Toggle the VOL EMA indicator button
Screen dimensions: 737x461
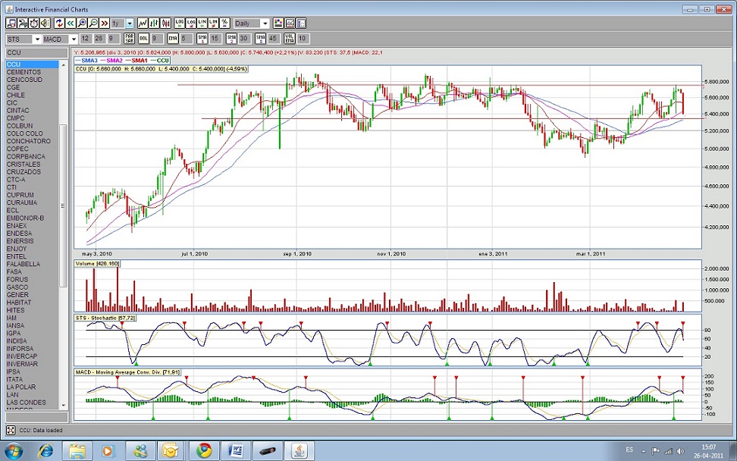289,39
